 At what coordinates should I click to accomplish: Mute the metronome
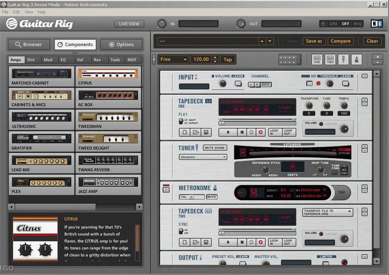211,197
